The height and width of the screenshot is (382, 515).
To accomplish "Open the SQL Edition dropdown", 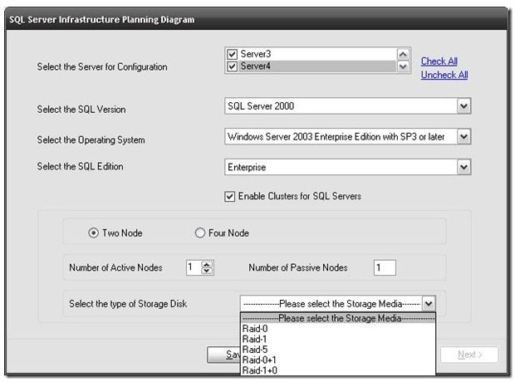I will [463, 167].
